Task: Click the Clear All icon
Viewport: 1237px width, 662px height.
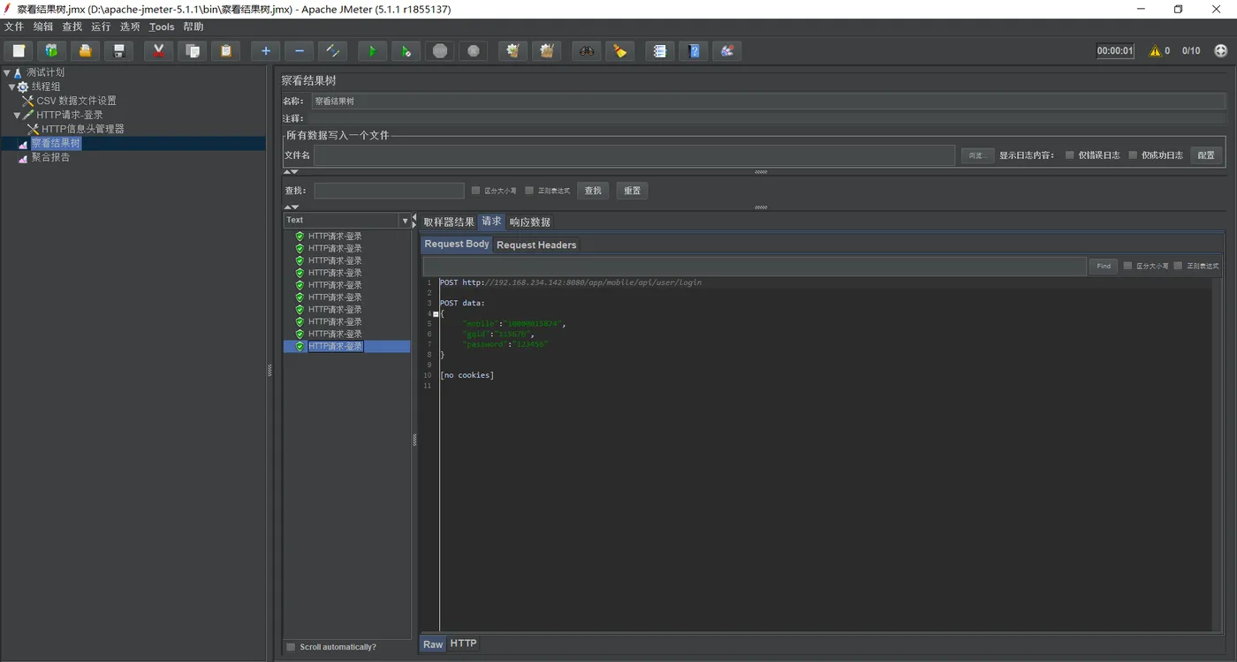Action: pyautogui.click(x=546, y=51)
